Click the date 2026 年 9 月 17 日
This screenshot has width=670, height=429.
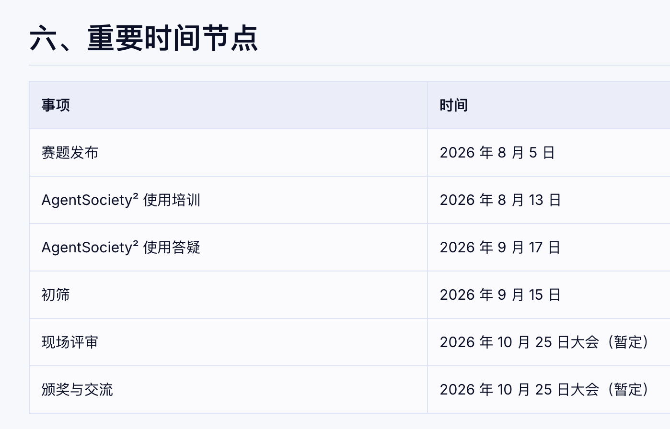500,248
